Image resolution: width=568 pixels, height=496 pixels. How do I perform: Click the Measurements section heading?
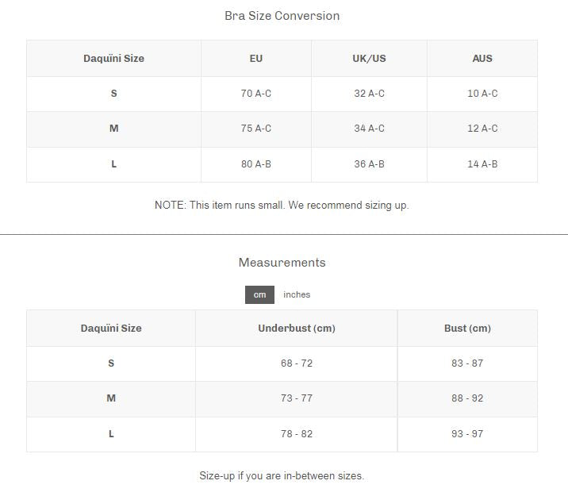[282, 263]
